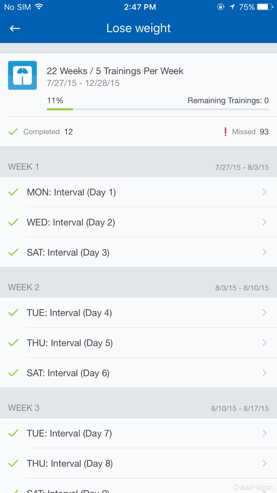Tap the WEEK 2 section header

tap(24, 287)
